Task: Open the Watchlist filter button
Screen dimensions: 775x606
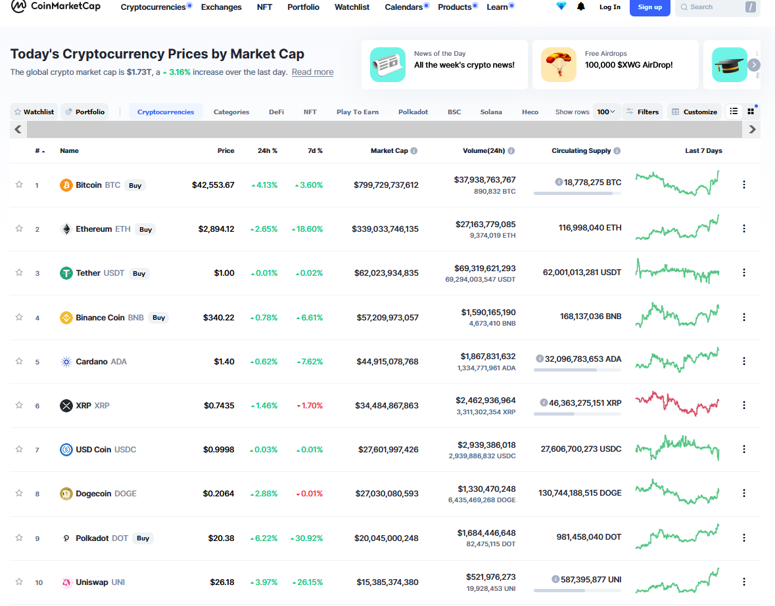Action: coord(34,112)
